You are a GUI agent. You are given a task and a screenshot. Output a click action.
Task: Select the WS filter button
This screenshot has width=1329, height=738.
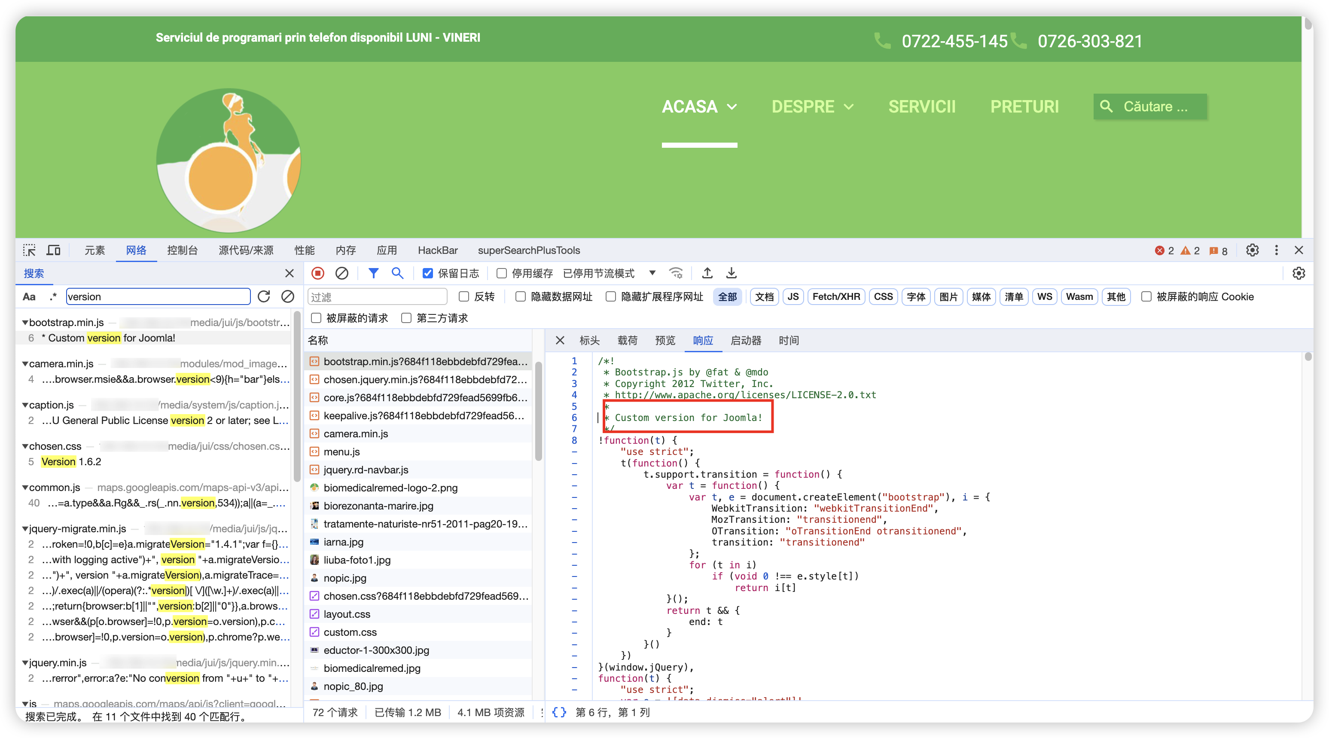tap(1044, 297)
